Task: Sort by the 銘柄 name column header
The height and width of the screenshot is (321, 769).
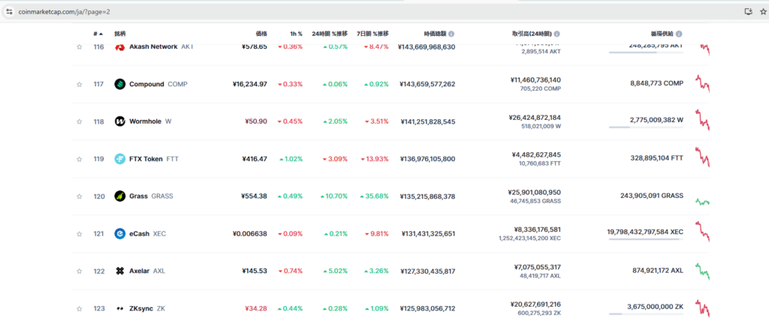Action: coord(119,34)
